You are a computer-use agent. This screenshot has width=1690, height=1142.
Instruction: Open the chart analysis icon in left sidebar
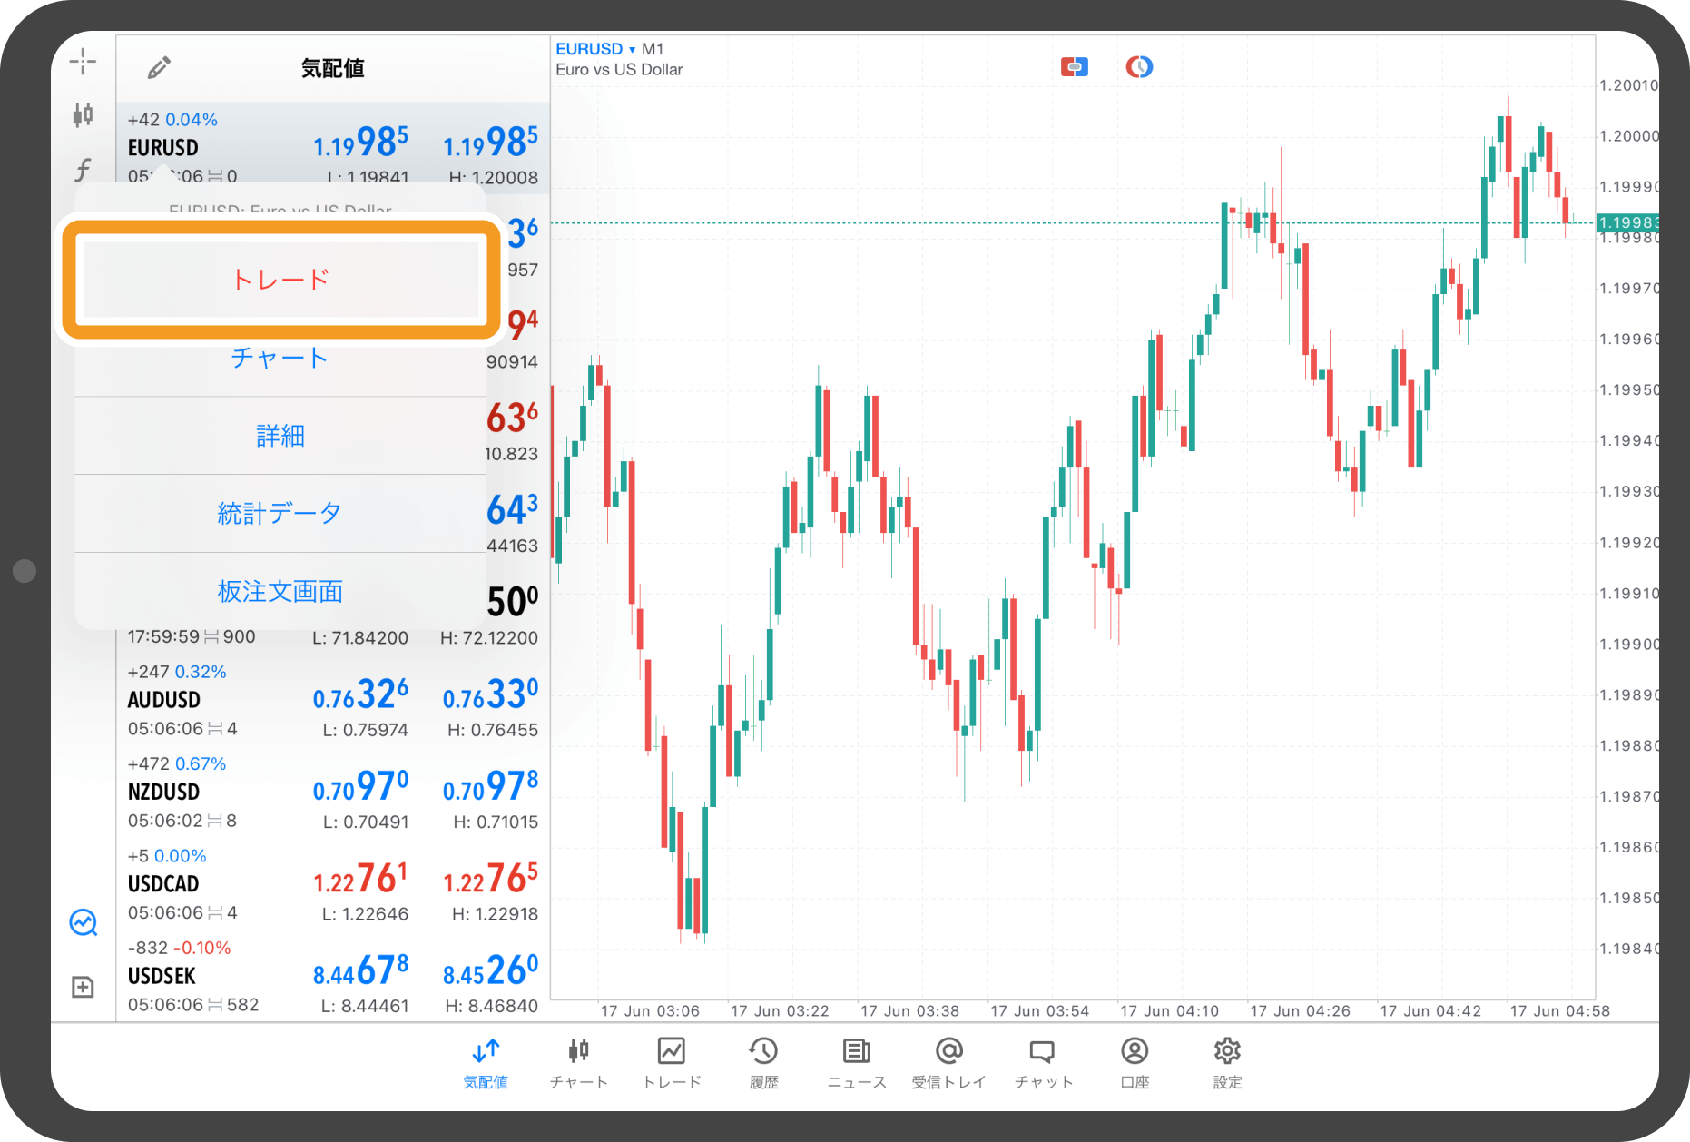83,922
